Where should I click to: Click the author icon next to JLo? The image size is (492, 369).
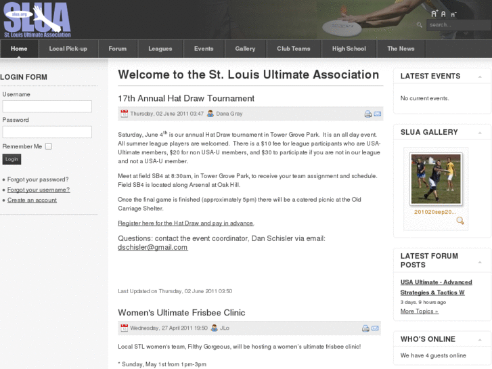click(215, 328)
